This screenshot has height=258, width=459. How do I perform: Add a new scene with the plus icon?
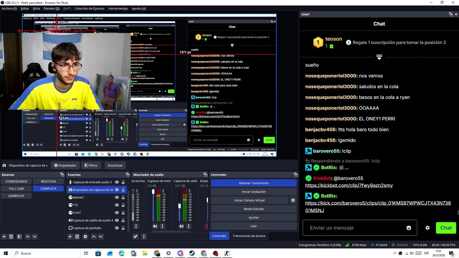tap(4, 236)
